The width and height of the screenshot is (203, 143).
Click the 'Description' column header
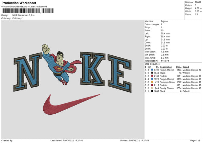166,67
